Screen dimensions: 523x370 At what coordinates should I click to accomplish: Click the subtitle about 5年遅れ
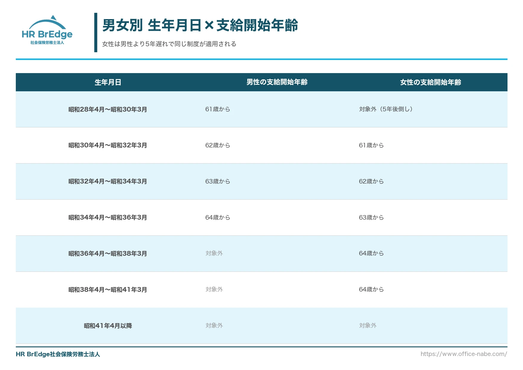click(169, 44)
